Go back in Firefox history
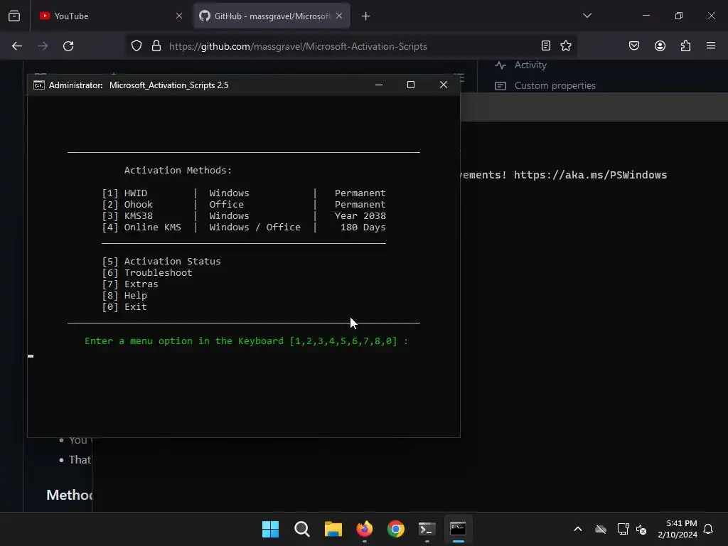Image resolution: width=728 pixels, height=546 pixels. coord(17,46)
